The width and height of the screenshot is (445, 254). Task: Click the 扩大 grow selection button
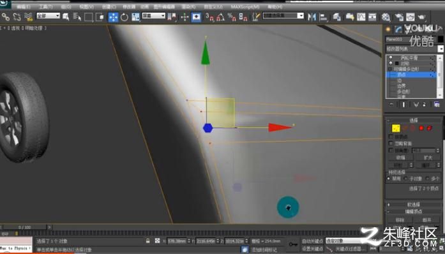tap(428, 158)
